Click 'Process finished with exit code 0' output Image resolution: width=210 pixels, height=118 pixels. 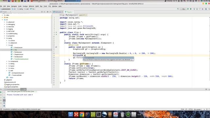point(20,95)
